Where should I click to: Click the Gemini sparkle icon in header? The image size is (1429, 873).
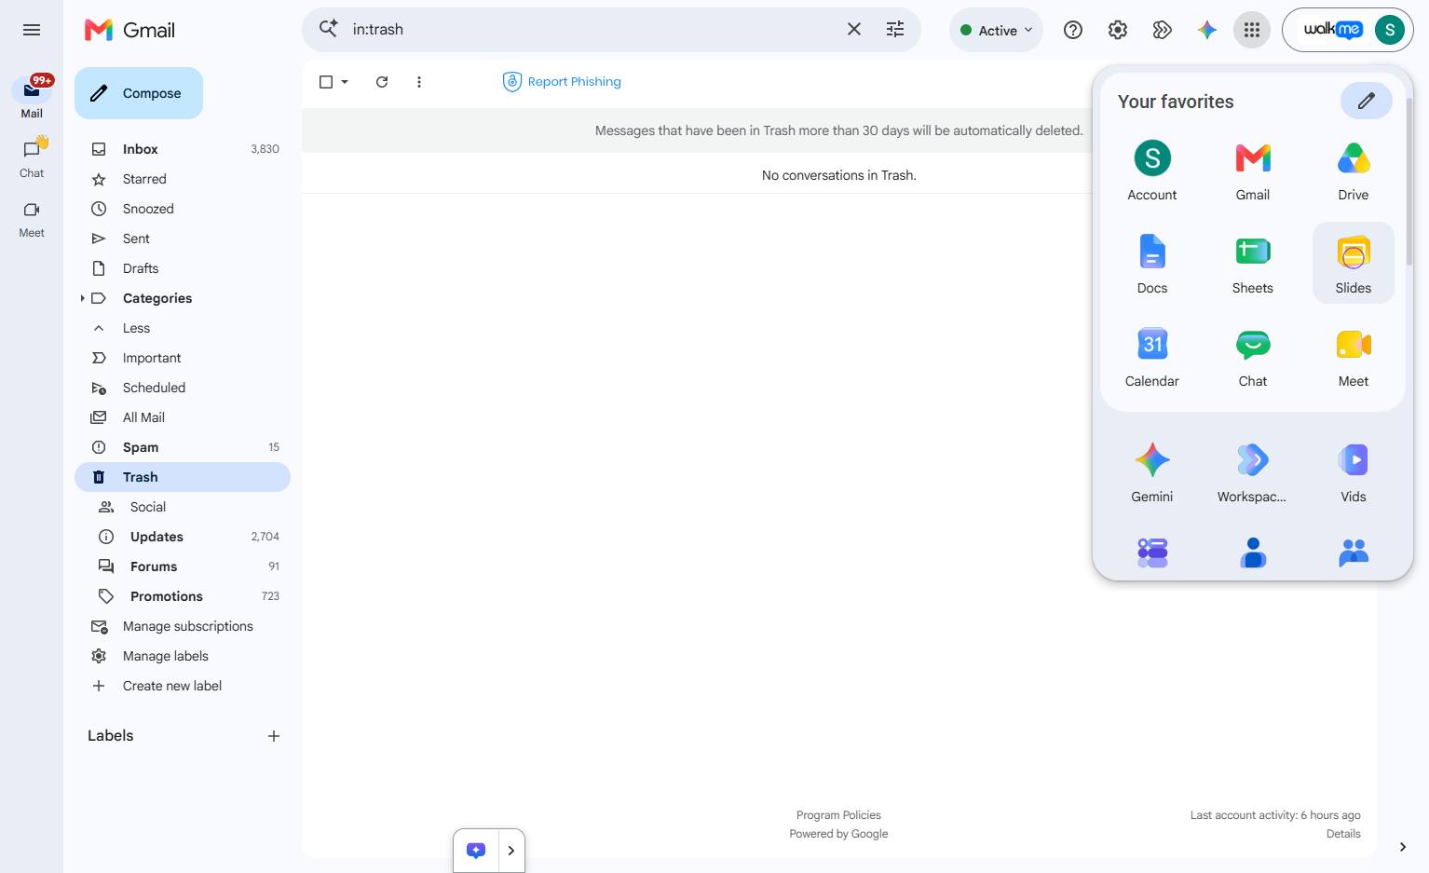tap(1207, 30)
